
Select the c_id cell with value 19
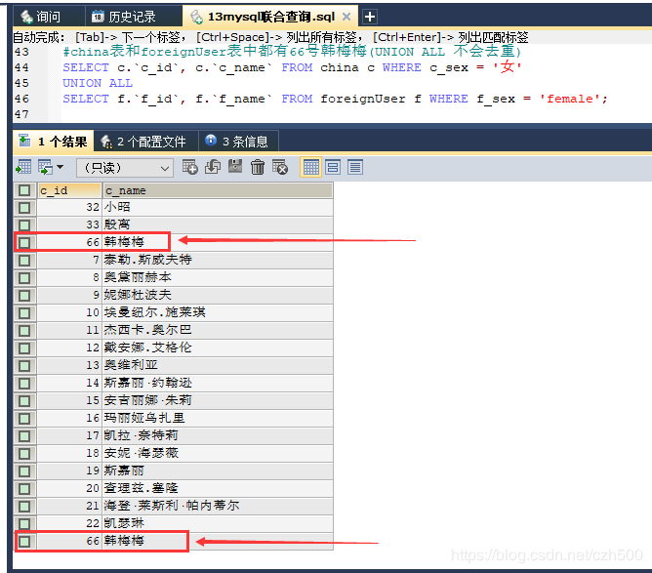(69, 471)
